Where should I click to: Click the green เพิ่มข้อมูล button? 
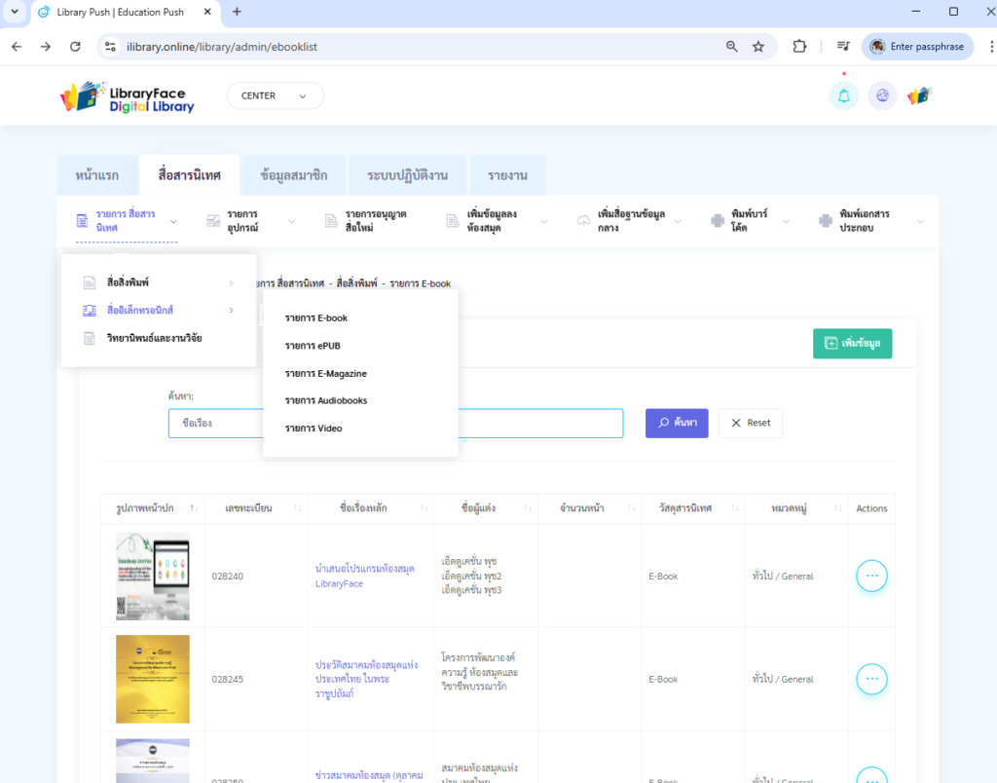point(852,343)
